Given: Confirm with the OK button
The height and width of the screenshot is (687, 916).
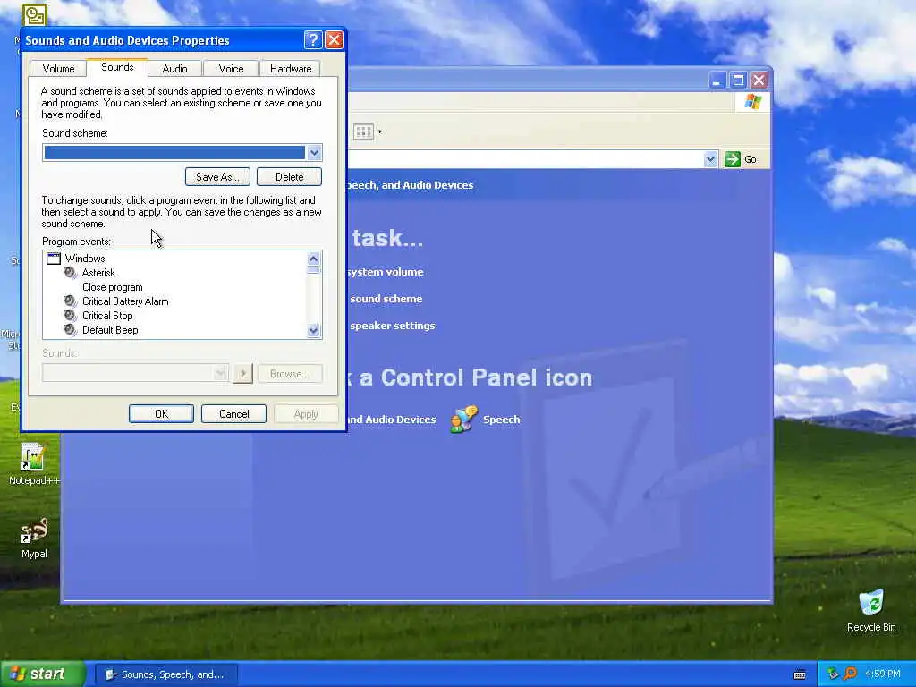Looking at the screenshot, I should pyautogui.click(x=161, y=413).
